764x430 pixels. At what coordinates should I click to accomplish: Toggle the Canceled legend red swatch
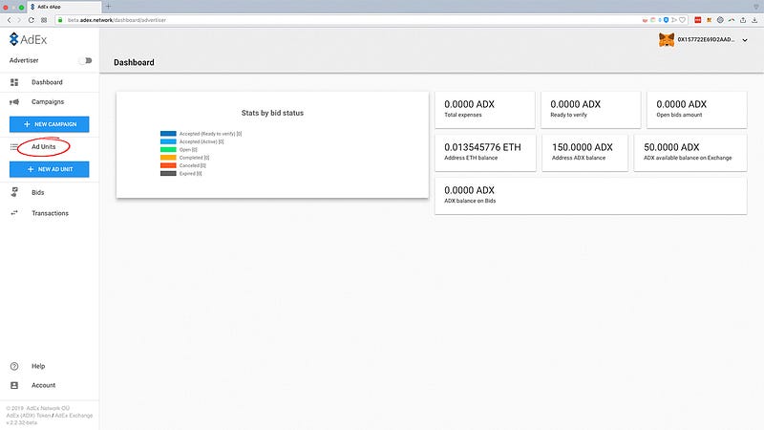[168, 165]
